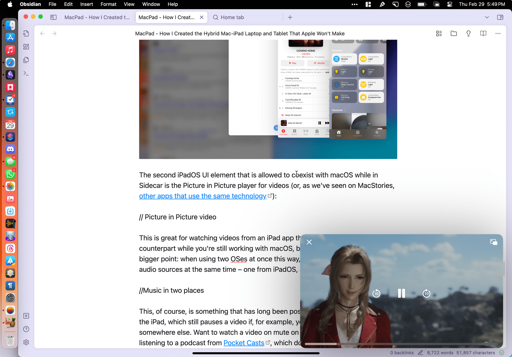Open the canvas grid icon in ribbon
This screenshot has width=512, height=357.
(26, 47)
